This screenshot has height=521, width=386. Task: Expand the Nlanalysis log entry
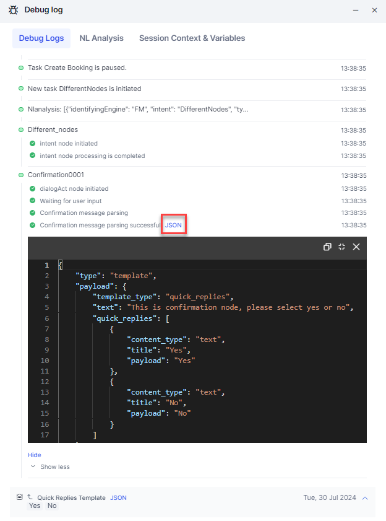pyautogui.click(x=138, y=109)
